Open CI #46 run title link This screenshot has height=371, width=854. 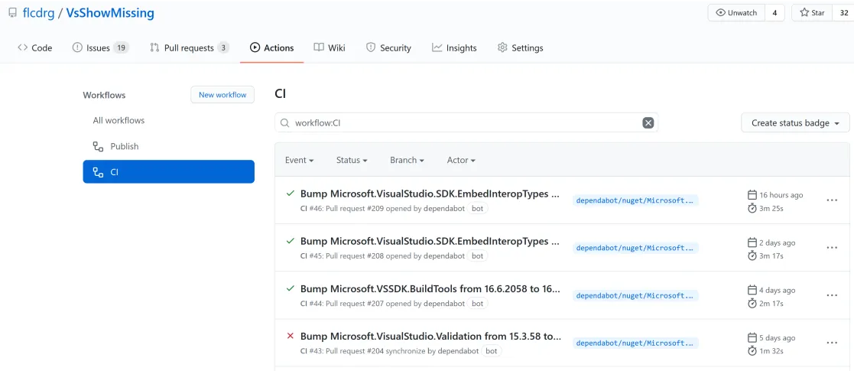[x=430, y=194]
